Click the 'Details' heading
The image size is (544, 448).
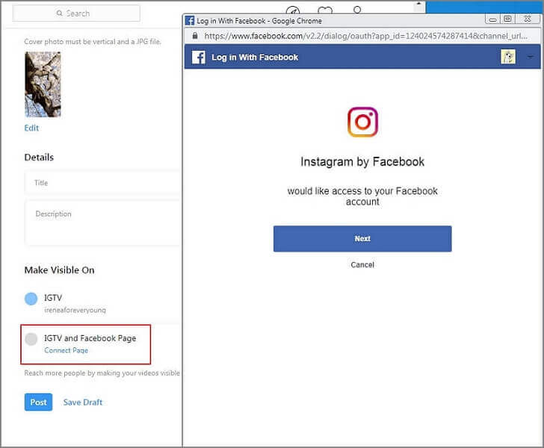click(39, 158)
